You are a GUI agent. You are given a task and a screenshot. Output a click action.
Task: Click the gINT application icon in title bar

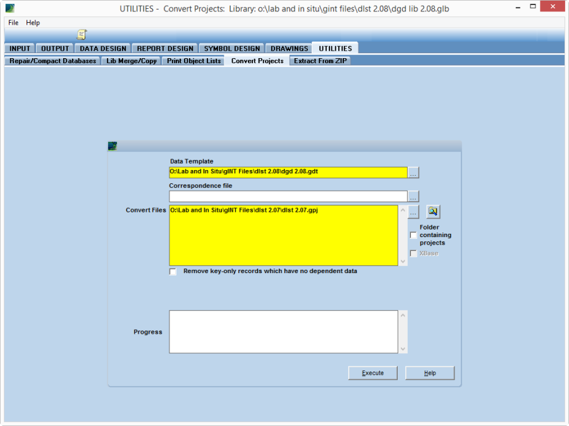pyautogui.click(x=9, y=8)
